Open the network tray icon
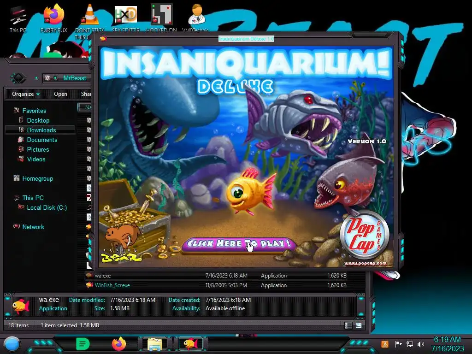The width and height of the screenshot is (472, 354). point(410,344)
